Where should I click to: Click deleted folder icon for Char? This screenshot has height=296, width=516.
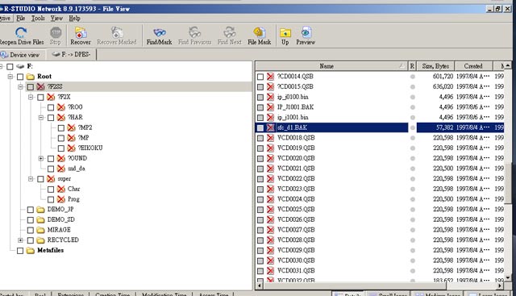[61, 189]
